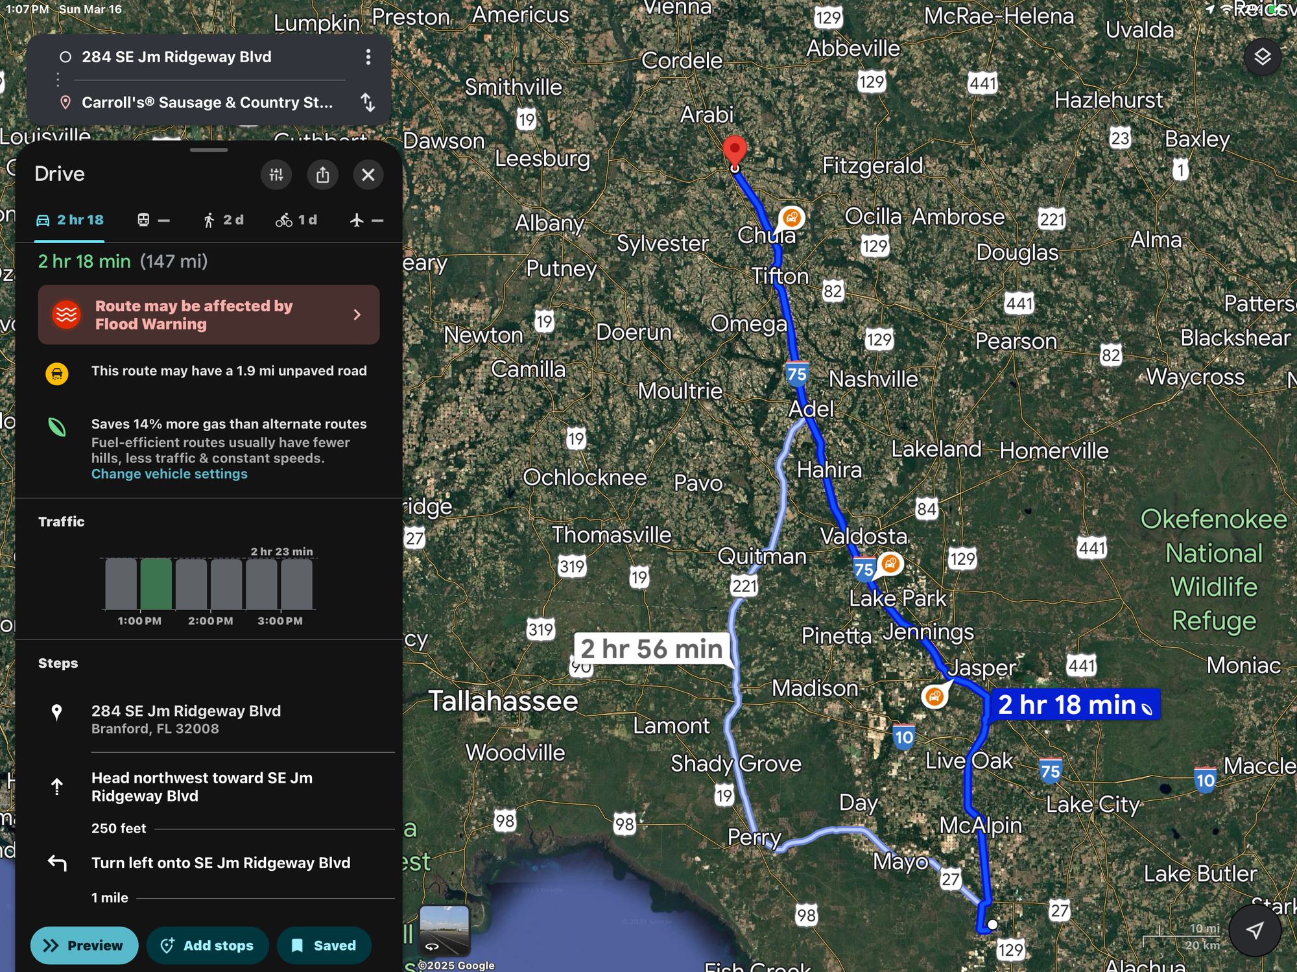Open Change vehicle settings link

point(169,474)
